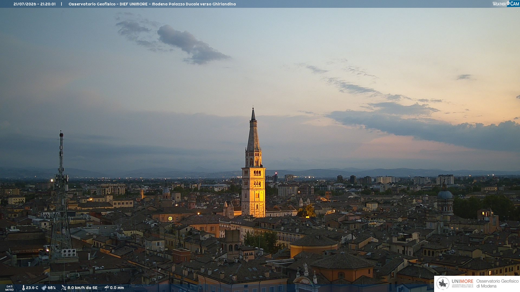Click the thermometer temperature icon
The width and height of the screenshot is (520, 292).
tap(23, 288)
